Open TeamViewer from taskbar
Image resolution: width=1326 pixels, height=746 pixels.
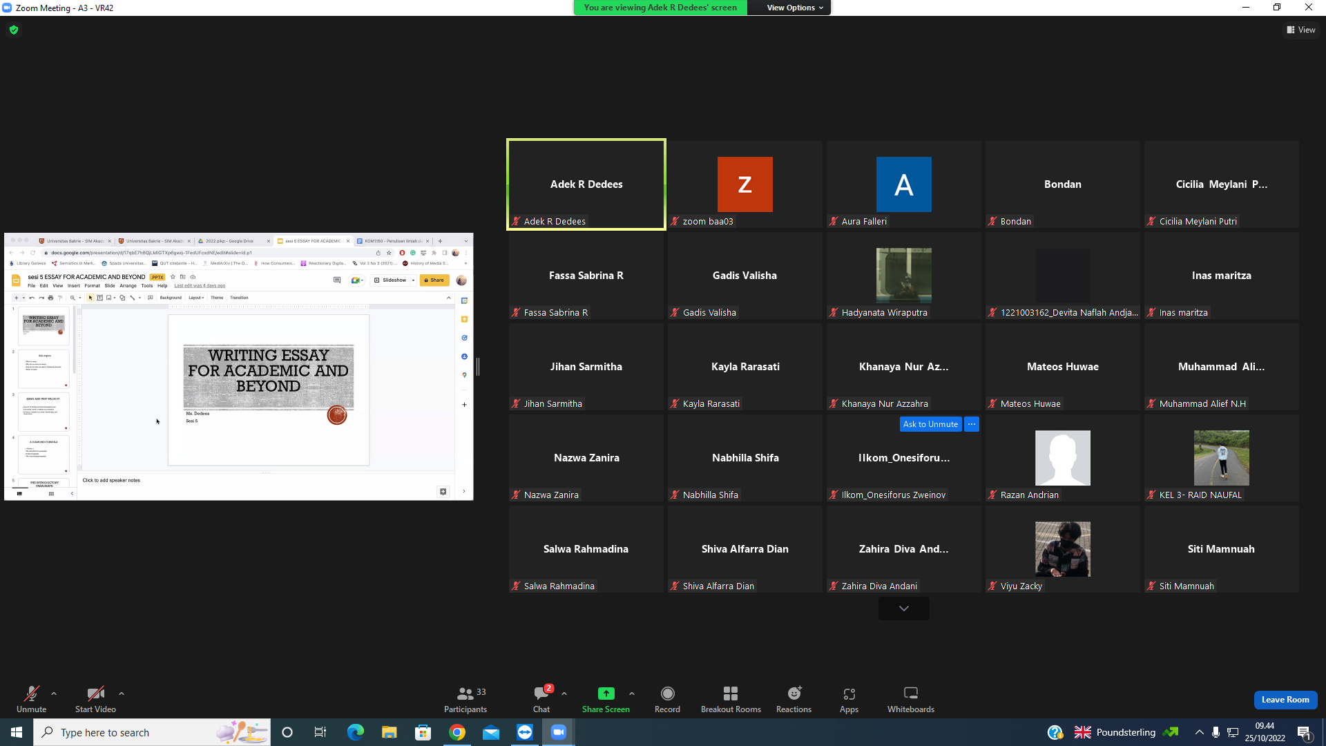[x=524, y=732]
